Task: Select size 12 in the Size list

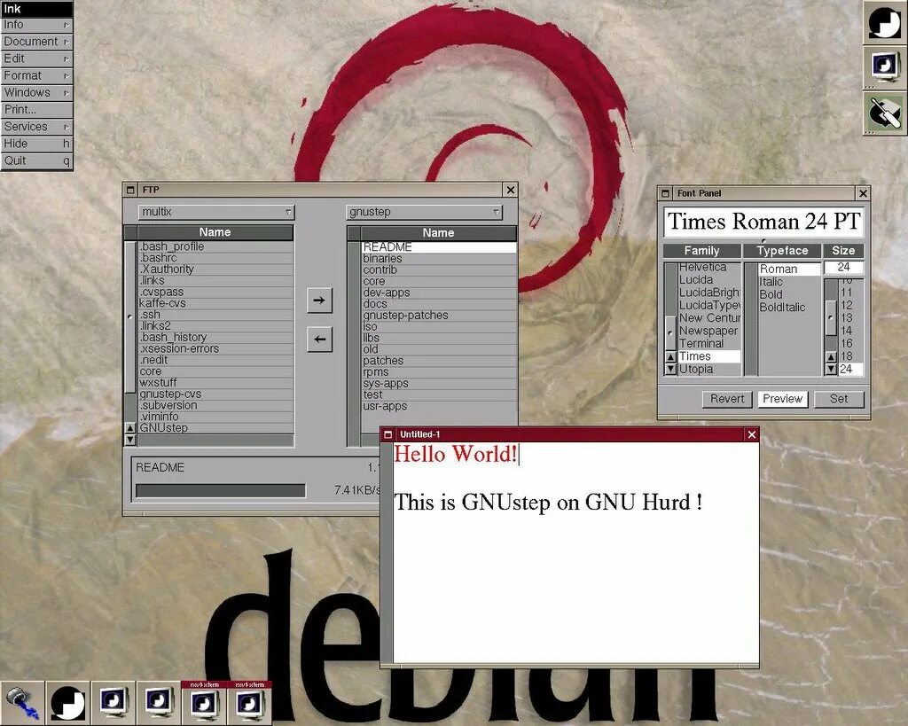Action: tap(850, 306)
